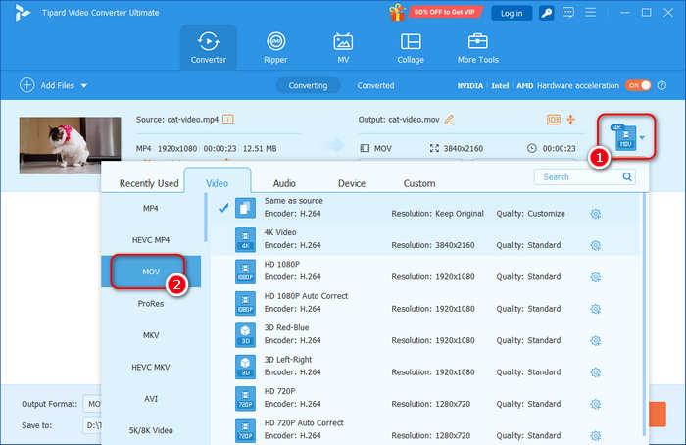Open More Tools toolbox
The image size is (686, 445).
478,47
